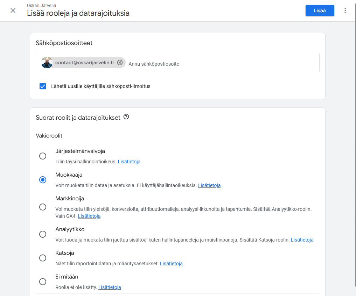Select the Katsoja role radio button
356x296 pixels.
coord(43,258)
